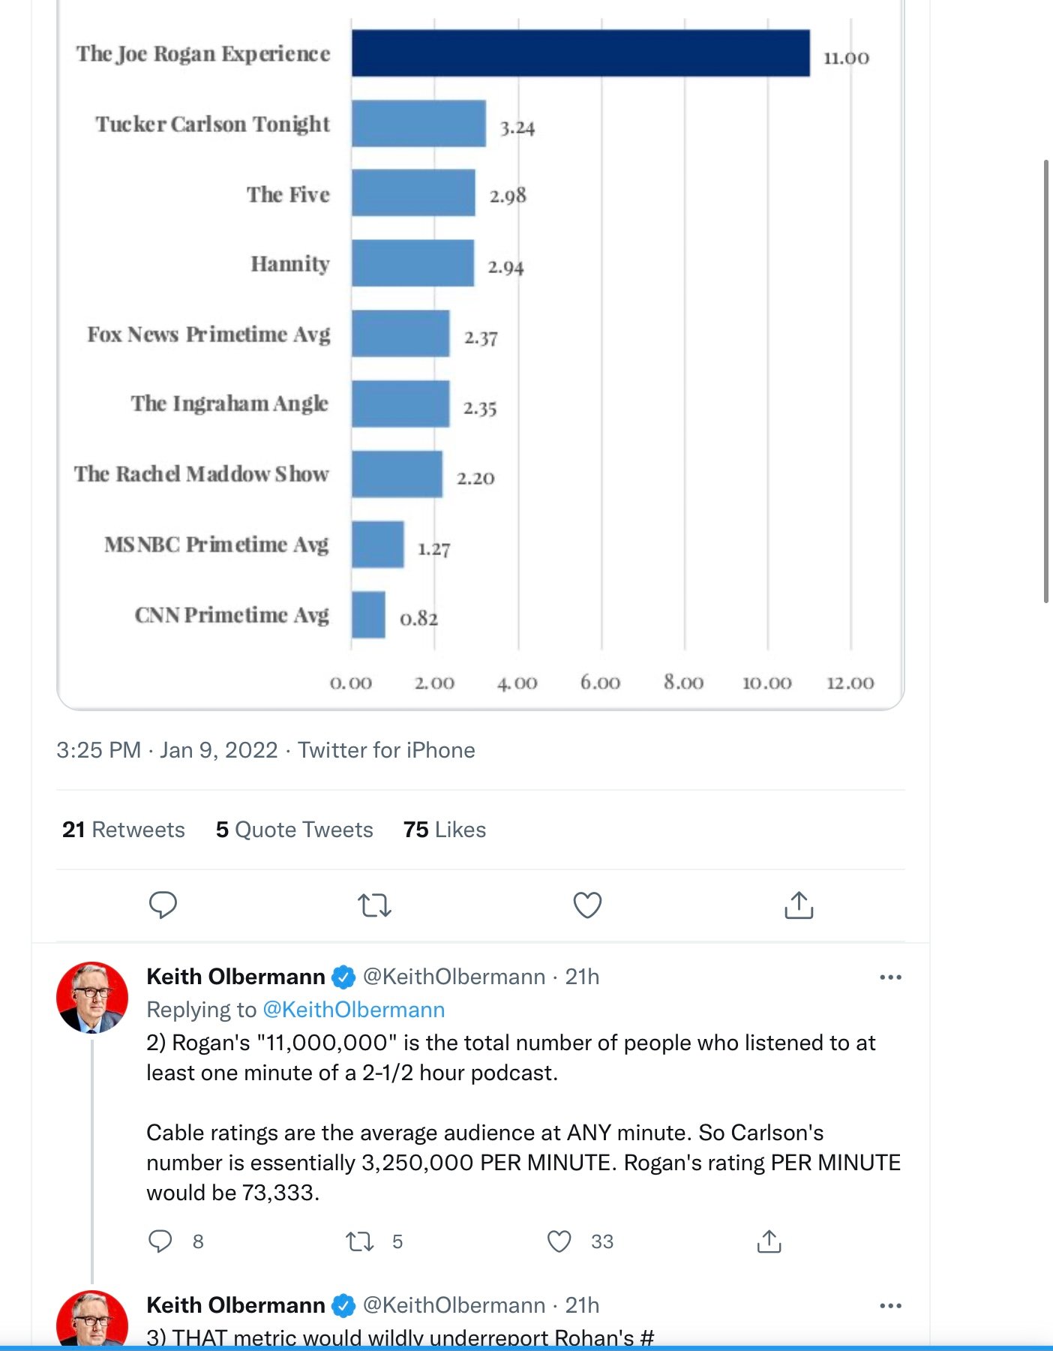Screen dimensions: 1053x1351
Task: Like the main tweet with heart icon
Action: tap(587, 905)
